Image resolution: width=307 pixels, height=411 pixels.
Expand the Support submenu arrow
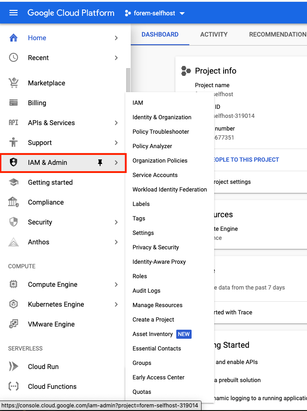(x=116, y=143)
